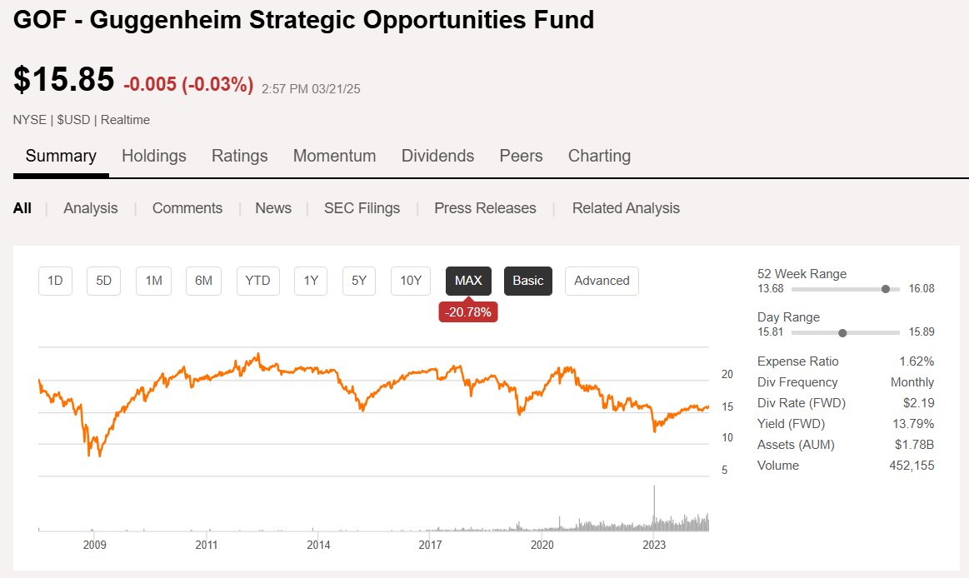Click the 2009 low point on the chart

[99, 455]
